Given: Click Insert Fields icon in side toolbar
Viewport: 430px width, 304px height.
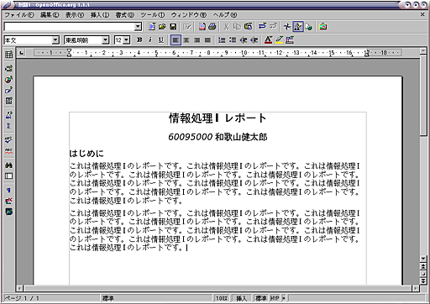Looking at the screenshot, I should (x=8, y=68).
